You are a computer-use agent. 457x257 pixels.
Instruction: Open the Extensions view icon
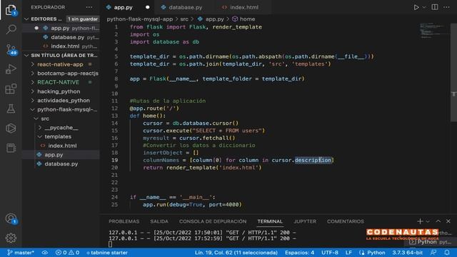pos(11,89)
